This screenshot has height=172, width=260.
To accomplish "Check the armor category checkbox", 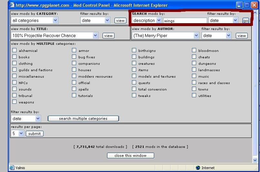I will point(74,50).
